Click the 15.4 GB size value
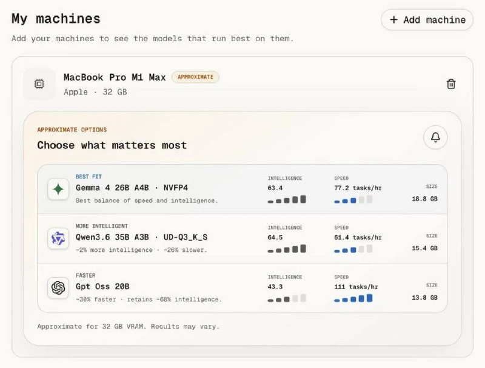 click(x=424, y=248)
